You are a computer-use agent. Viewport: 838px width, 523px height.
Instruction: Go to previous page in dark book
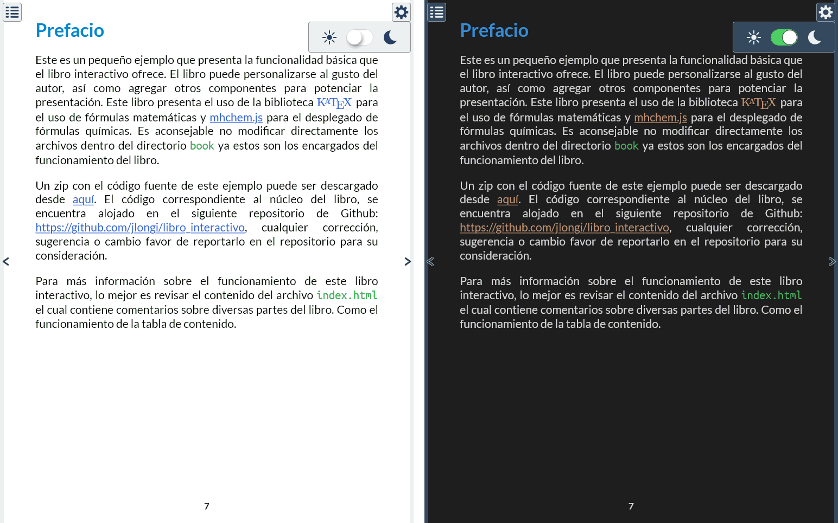coord(430,262)
